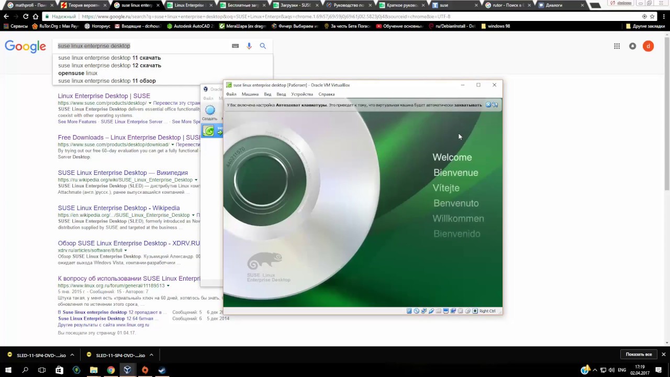Image resolution: width=670 pixels, height=377 pixels.
Task: Open 'Free Downloads – Linux Enterprise Desktop' result
Action: 129,138
